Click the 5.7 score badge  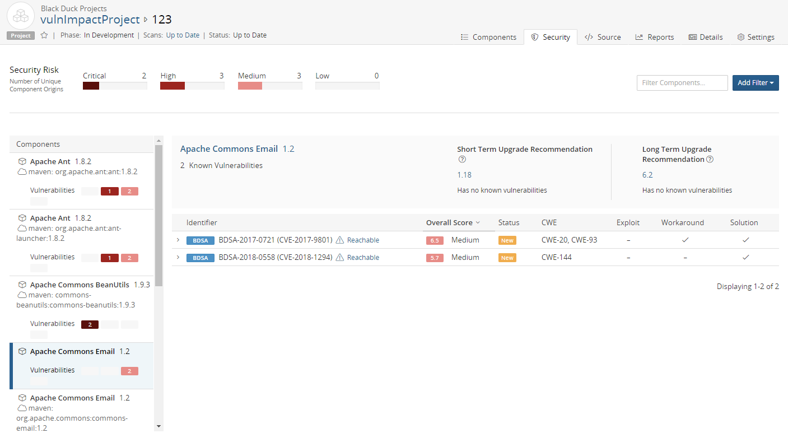(435, 258)
